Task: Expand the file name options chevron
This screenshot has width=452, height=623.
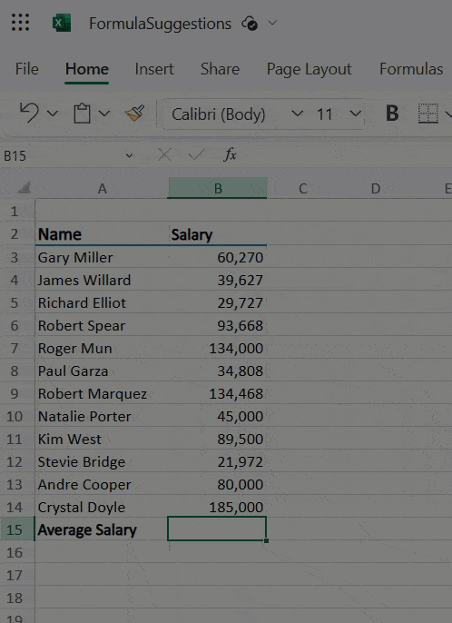Action: tap(272, 23)
